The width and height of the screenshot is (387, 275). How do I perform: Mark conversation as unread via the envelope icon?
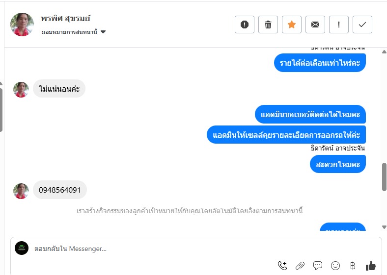coord(315,25)
